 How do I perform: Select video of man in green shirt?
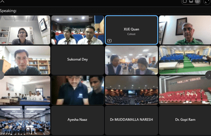pos(185,30)
